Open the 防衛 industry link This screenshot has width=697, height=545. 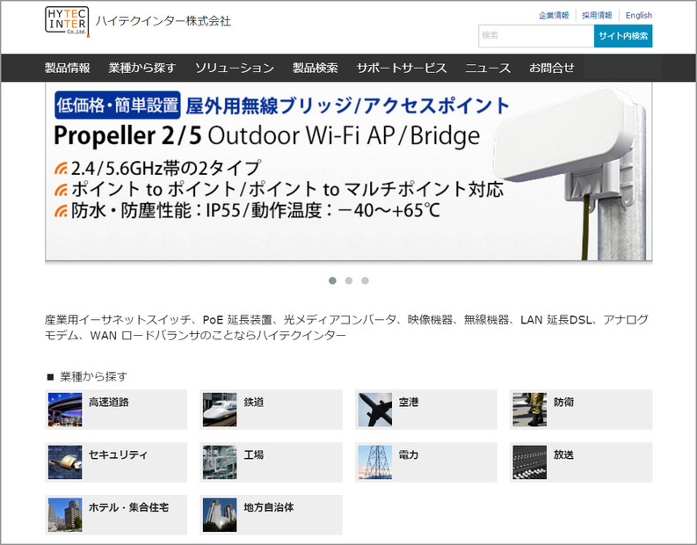coord(563,403)
